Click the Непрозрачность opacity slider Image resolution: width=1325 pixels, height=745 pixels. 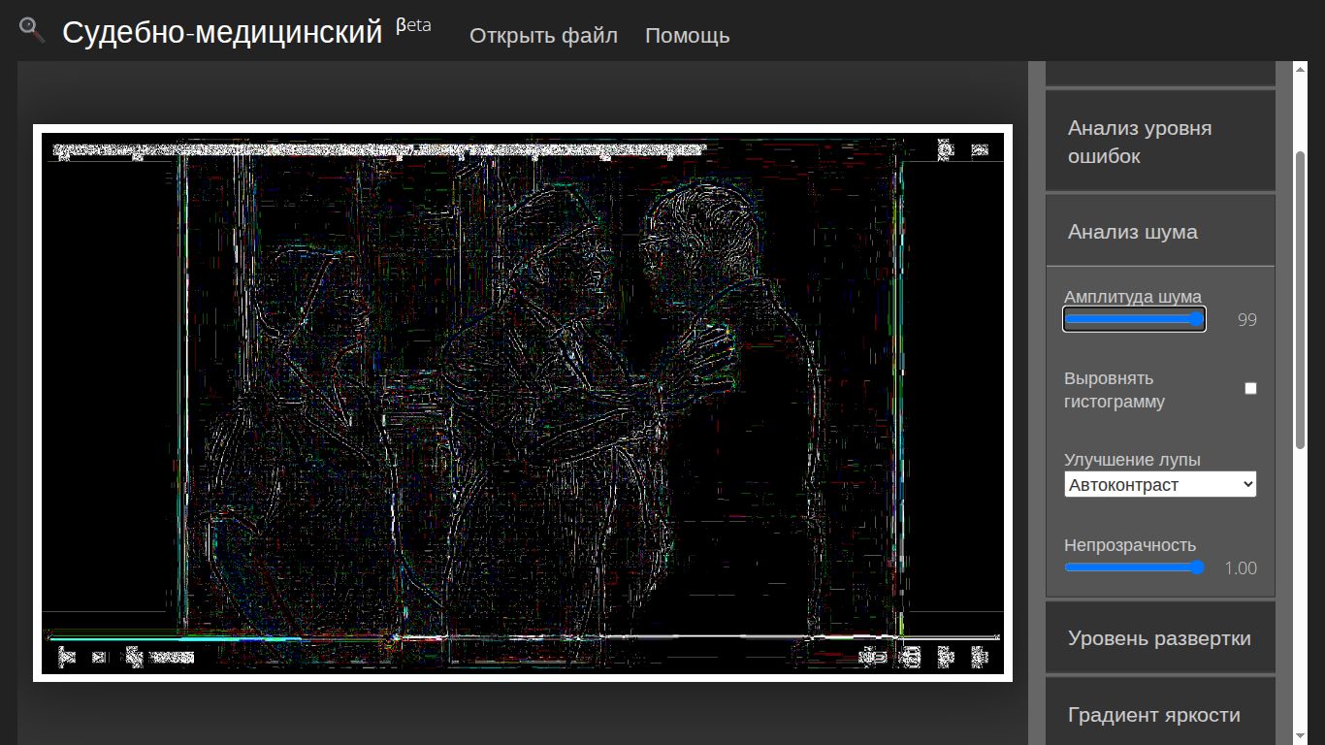pos(1134,567)
